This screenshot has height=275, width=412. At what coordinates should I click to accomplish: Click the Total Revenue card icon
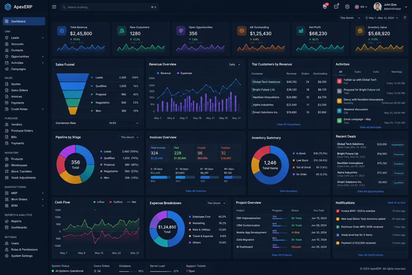pyautogui.click(x=62, y=31)
